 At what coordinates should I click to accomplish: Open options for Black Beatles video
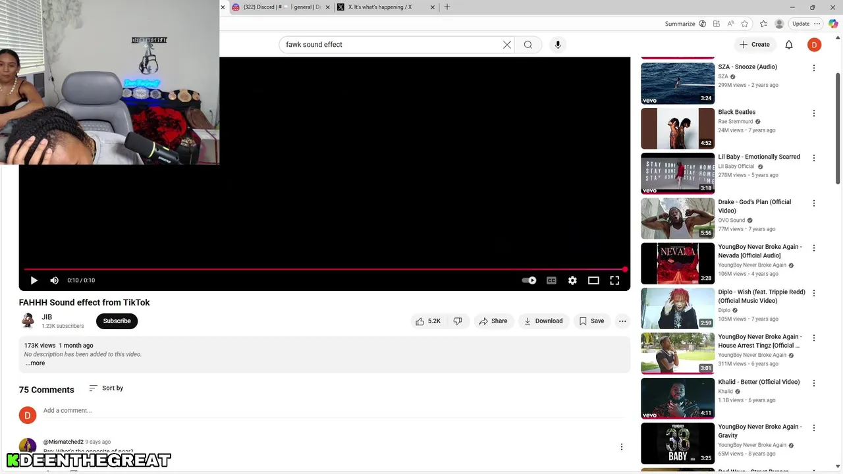click(814, 113)
